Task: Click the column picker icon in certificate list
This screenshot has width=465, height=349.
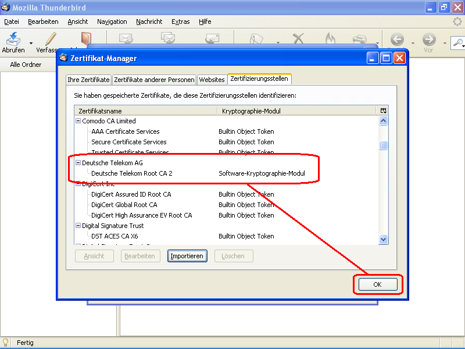Action: pos(383,111)
